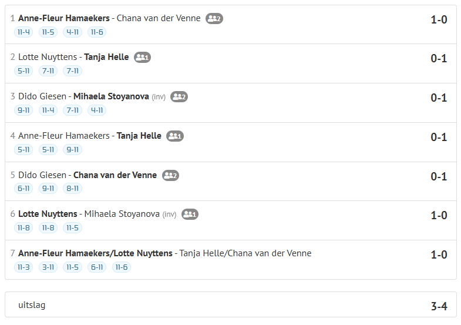This screenshot has height=325, width=461.
Task: Select Dido Giesen in match 5
Action: pyautogui.click(x=42, y=175)
